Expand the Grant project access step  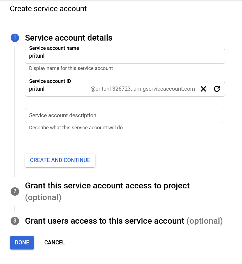coord(107,186)
